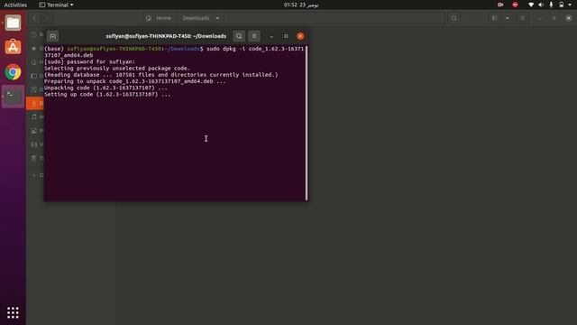The width and height of the screenshot is (577, 325).
Task: Select Starred in the Files sidebar
Action: 36,48
